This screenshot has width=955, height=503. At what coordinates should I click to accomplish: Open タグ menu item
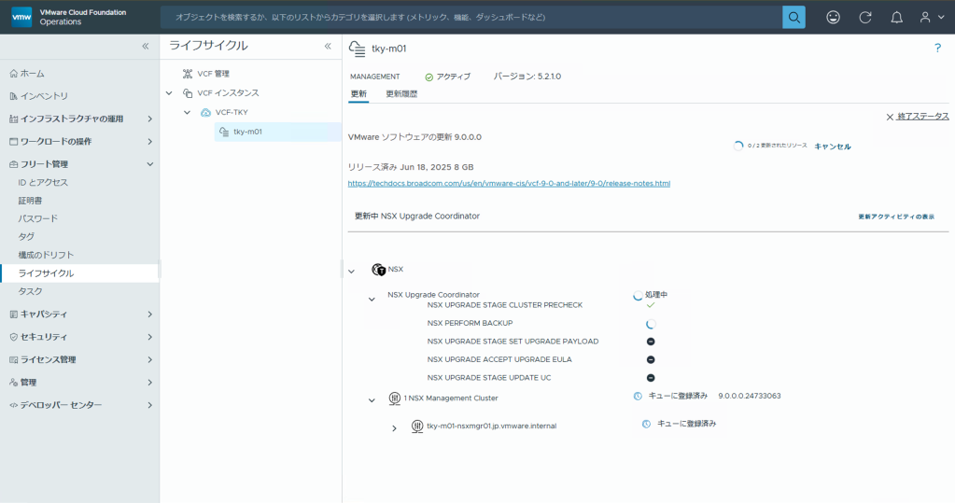pyautogui.click(x=26, y=236)
